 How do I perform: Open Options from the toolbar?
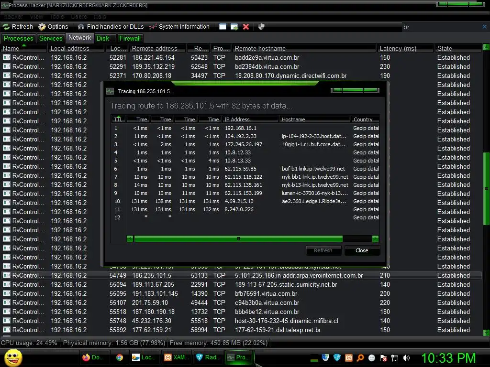pyautogui.click(x=53, y=27)
